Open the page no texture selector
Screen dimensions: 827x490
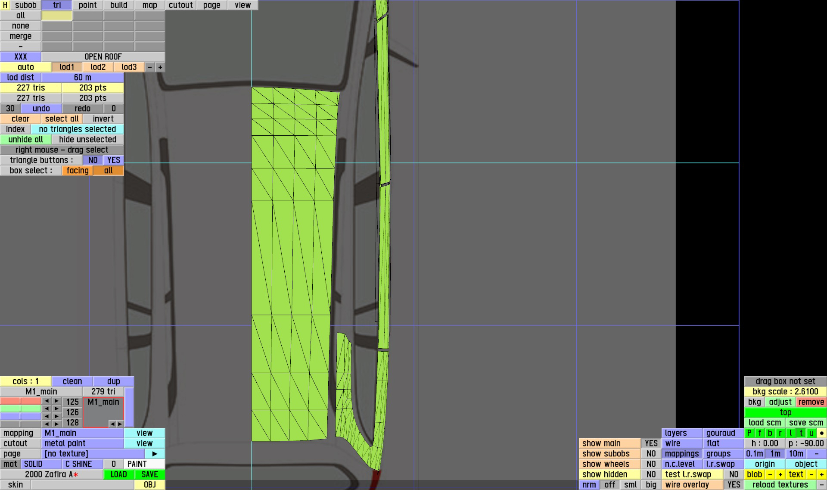click(x=93, y=454)
